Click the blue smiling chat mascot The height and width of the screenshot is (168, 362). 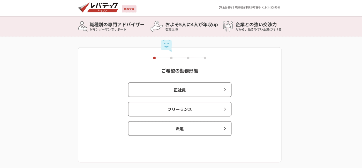(166, 45)
